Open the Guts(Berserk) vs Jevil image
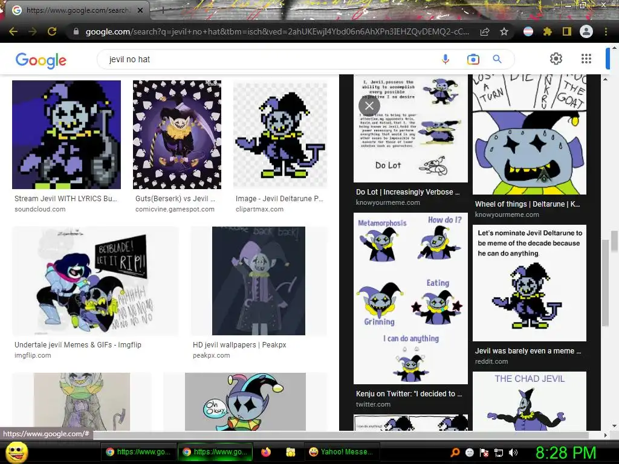The width and height of the screenshot is (619, 464). 177,135
